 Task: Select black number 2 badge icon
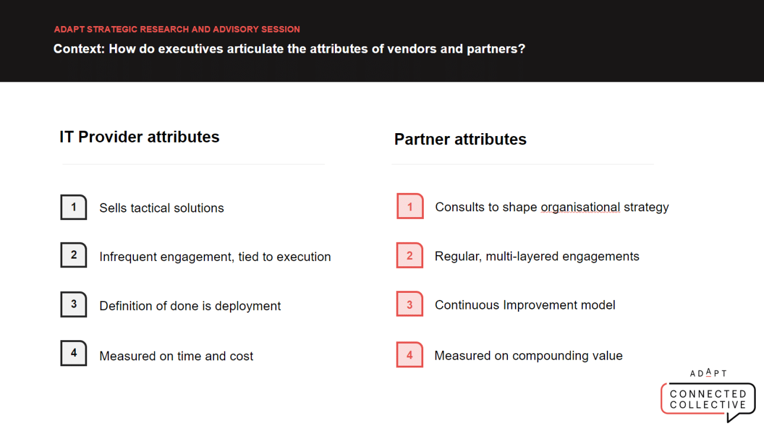[x=73, y=255]
